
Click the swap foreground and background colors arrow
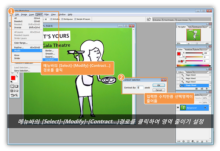[17, 76]
